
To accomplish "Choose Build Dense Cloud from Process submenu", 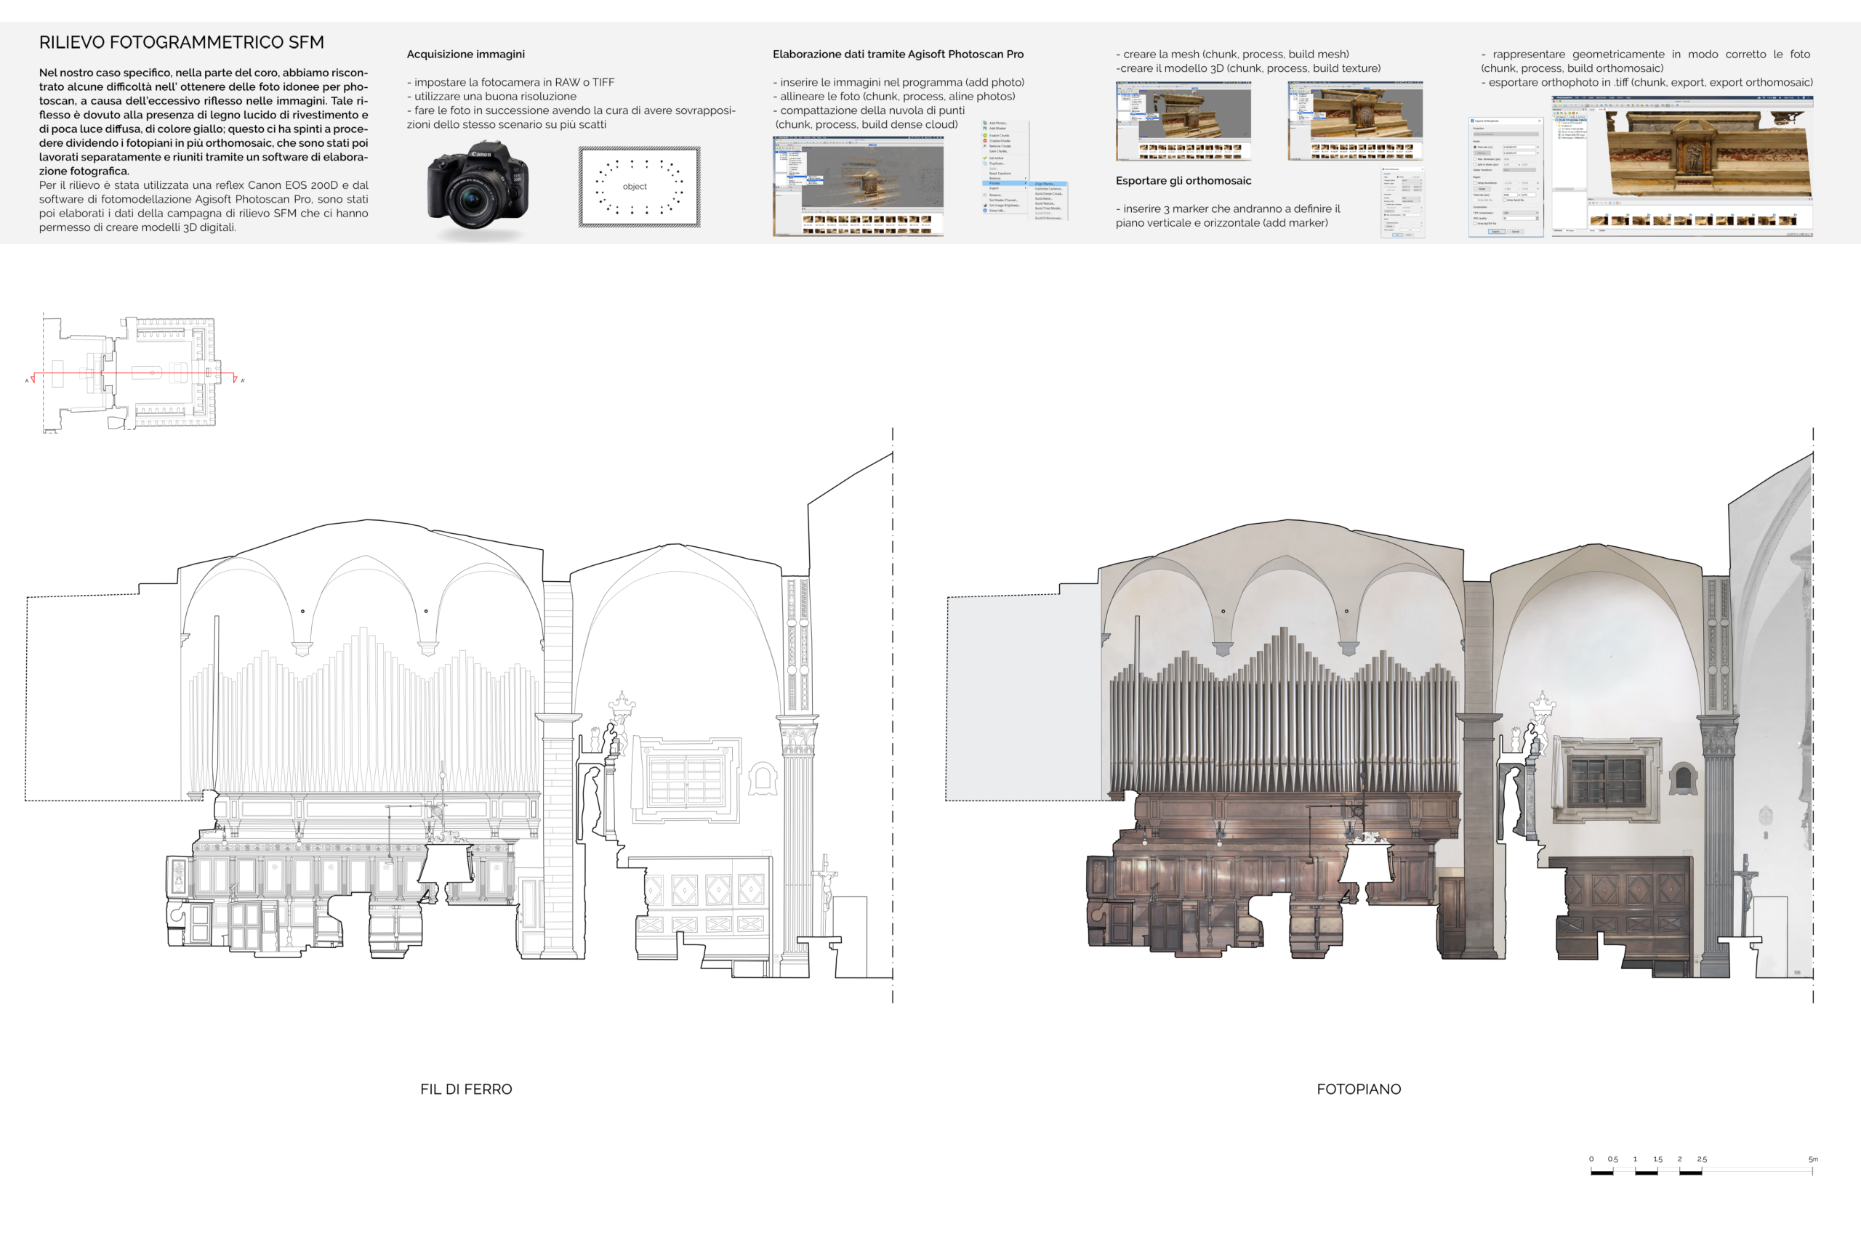I will point(1049,194).
